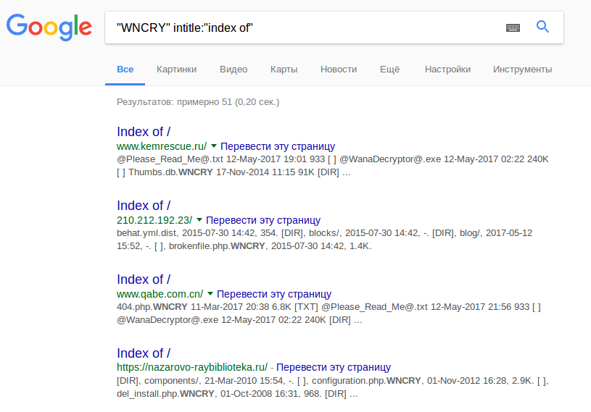Expand the Ещё menu

click(389, 70)
